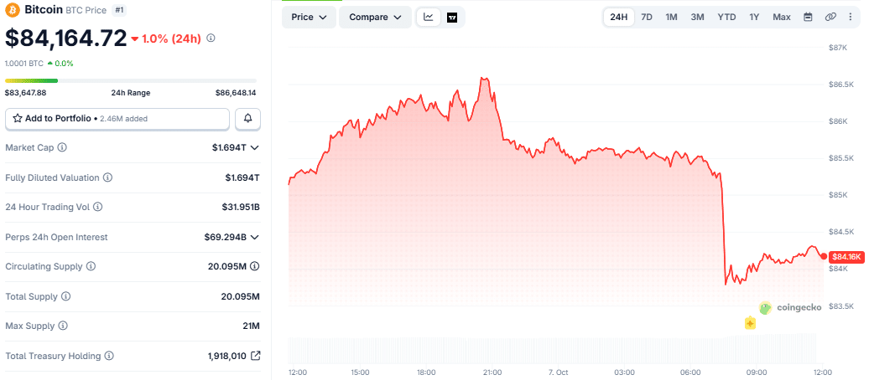The height and width of the screenshot is (380, 869).
Task: Click the #1 rank badge
Action: (118, 10)
